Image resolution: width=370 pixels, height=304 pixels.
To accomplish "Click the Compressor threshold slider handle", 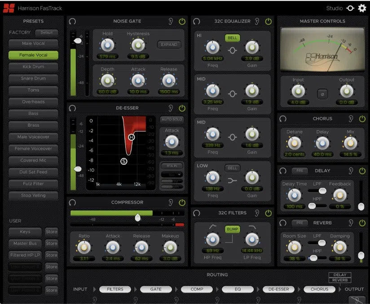I will click(x=138, y=217).
